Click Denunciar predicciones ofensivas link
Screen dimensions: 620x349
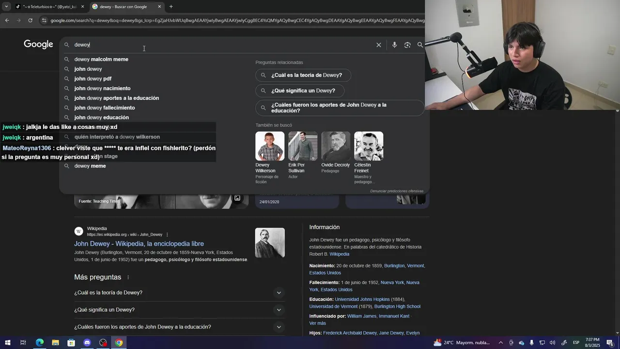(x=397, y=191)
